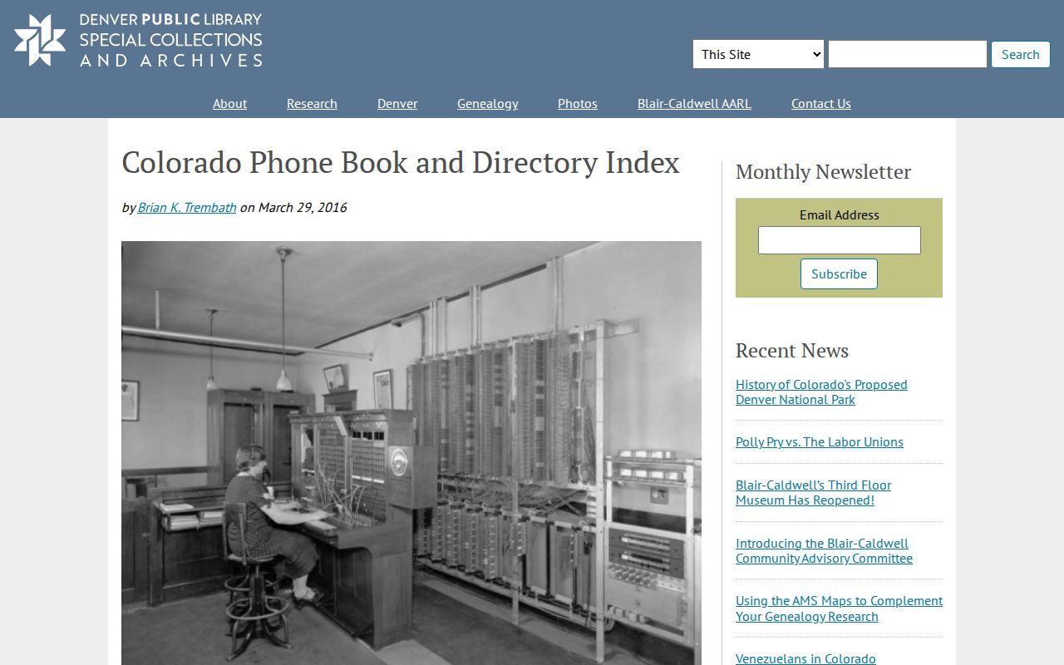Open 'Using the AMS Maps' genealogy article

(839, 608)
